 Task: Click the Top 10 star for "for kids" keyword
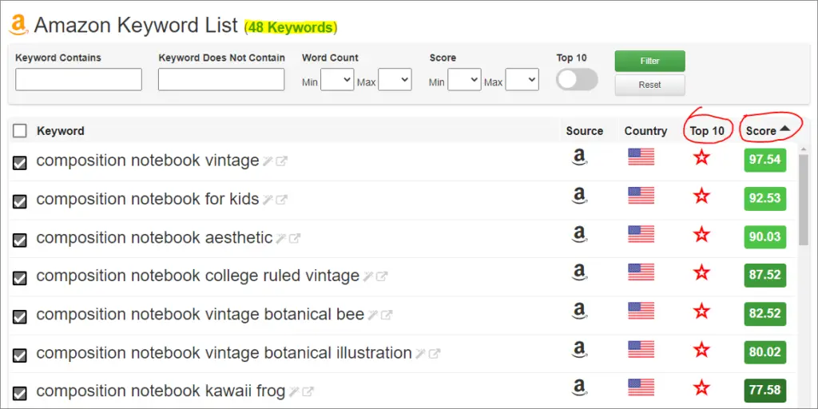pos(701,196)
